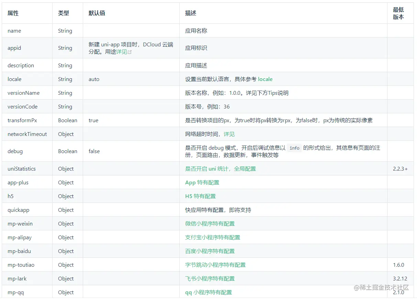417x299 pixels.
Task: Select the locale property cell
Action: (x=27, y=79)
